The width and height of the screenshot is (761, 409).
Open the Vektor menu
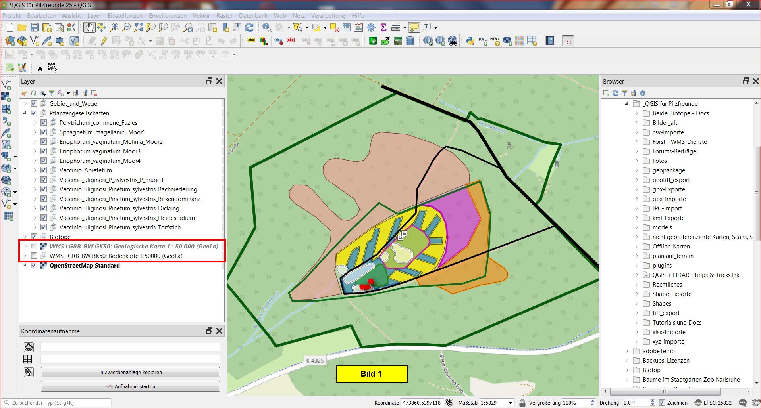click(201, 16)
